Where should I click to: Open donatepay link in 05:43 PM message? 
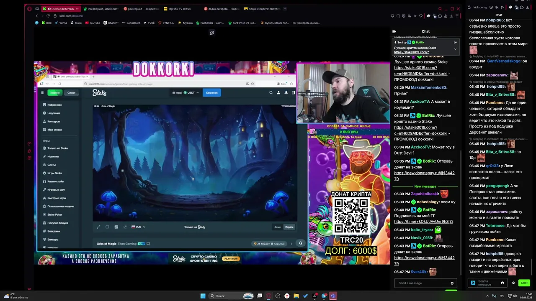click(424, 261)
